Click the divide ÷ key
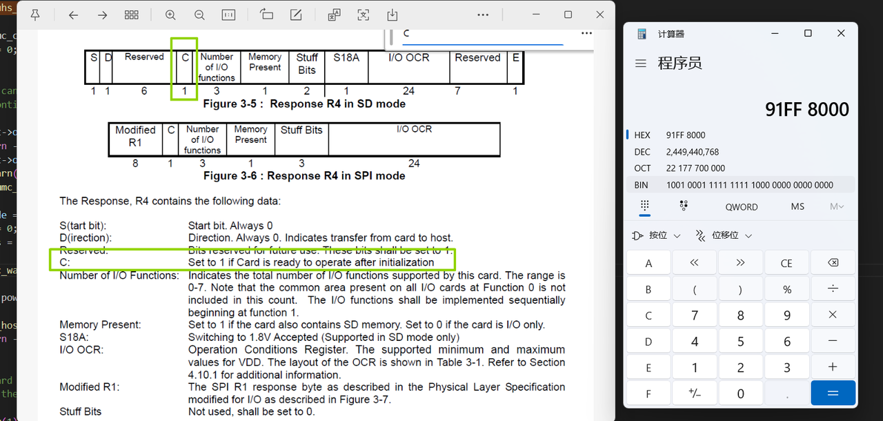The height and width of the screenshot is (421, 883). tap(833, 289)
